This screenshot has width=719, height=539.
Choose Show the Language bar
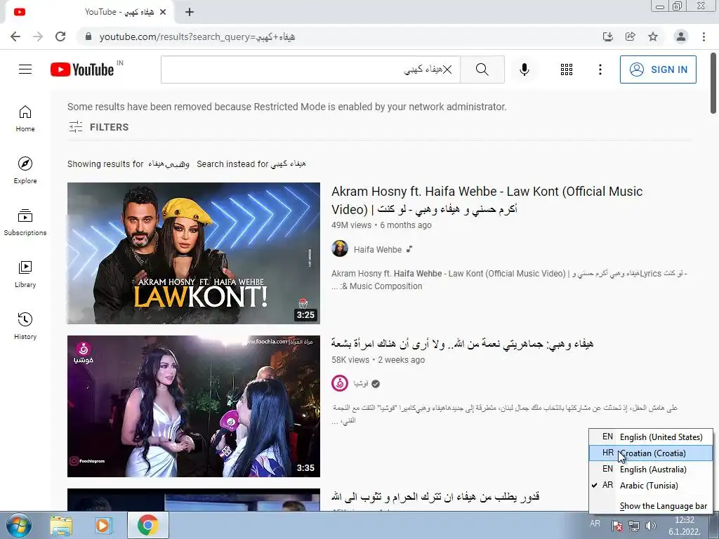pyautogui.click(x=663, y=506)
